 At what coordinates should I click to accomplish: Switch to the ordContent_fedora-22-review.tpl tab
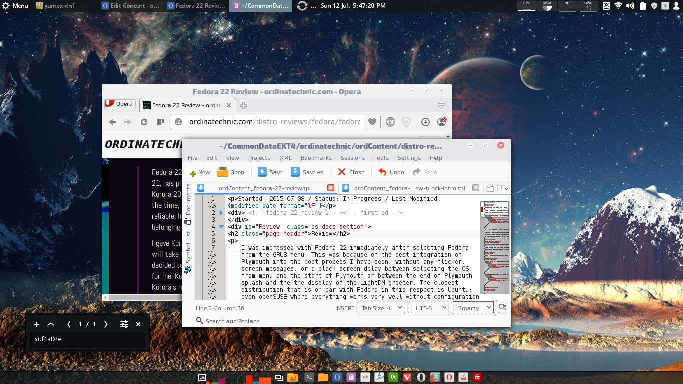265,188
